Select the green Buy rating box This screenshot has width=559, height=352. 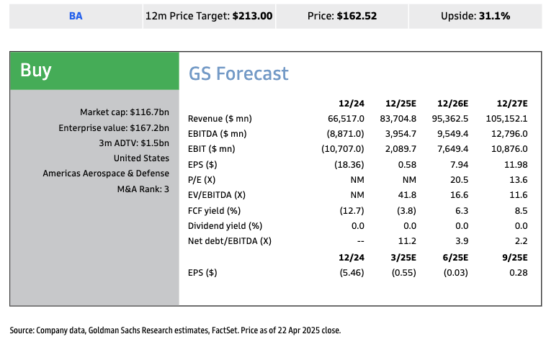[94, 71]
